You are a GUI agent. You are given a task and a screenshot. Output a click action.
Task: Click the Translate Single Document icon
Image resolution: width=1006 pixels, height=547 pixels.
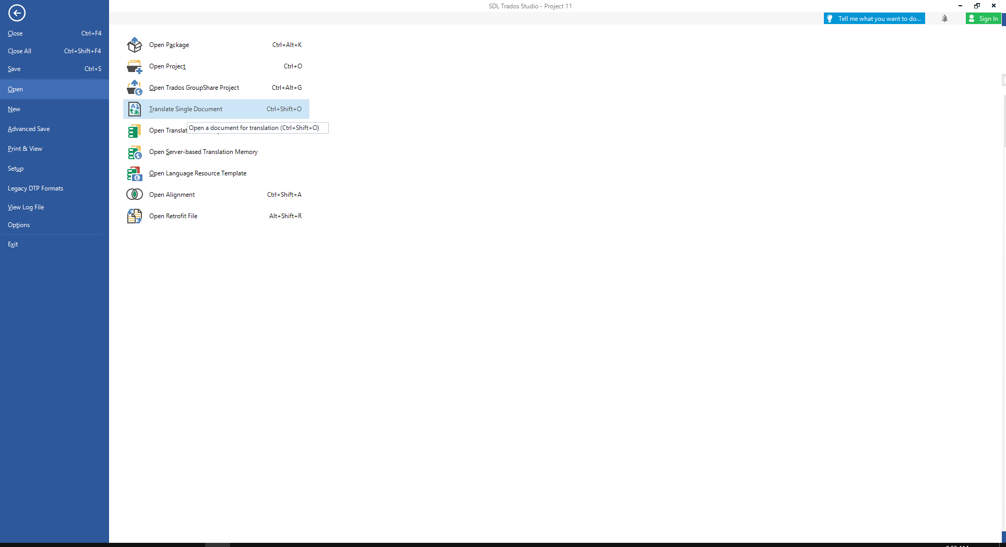point(135,109)
